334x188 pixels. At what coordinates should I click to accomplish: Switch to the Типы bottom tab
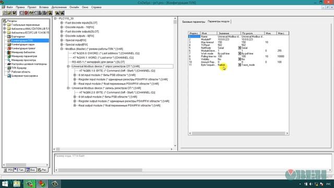coord(20,170)
